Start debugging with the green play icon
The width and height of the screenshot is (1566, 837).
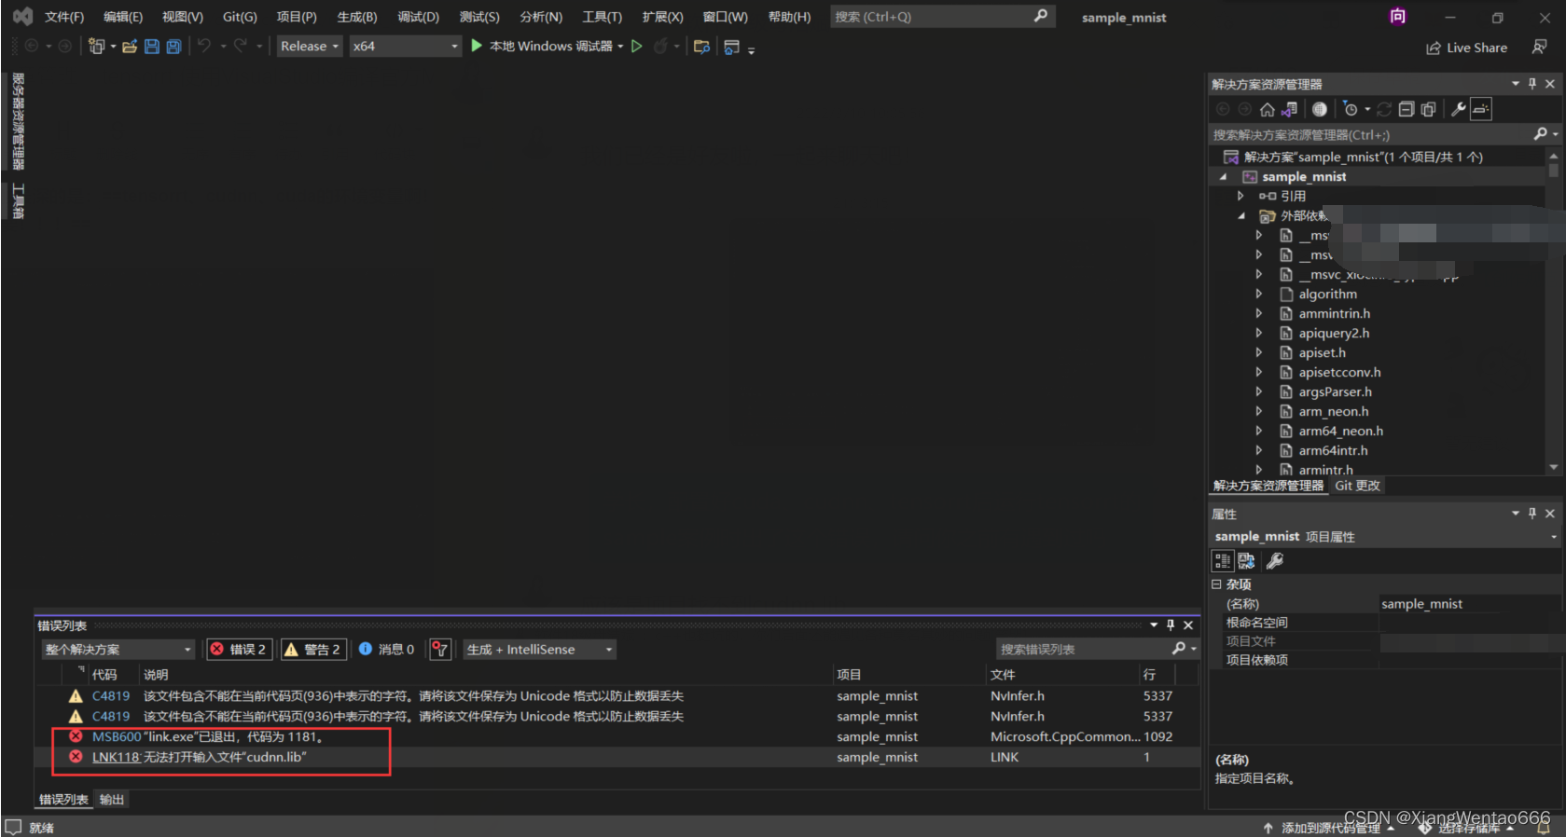coord(477,46)
